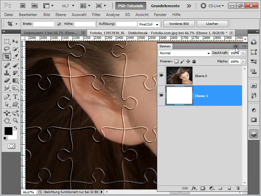Select the Move tool
261x196 pixels.
tap(15, 41)
